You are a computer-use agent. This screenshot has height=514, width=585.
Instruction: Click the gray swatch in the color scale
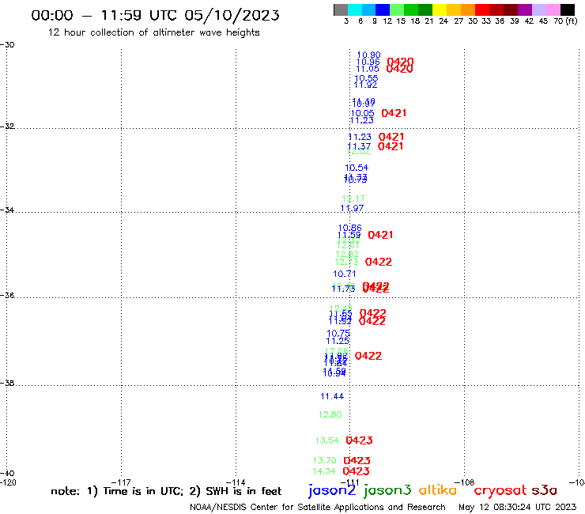[341, 9]
